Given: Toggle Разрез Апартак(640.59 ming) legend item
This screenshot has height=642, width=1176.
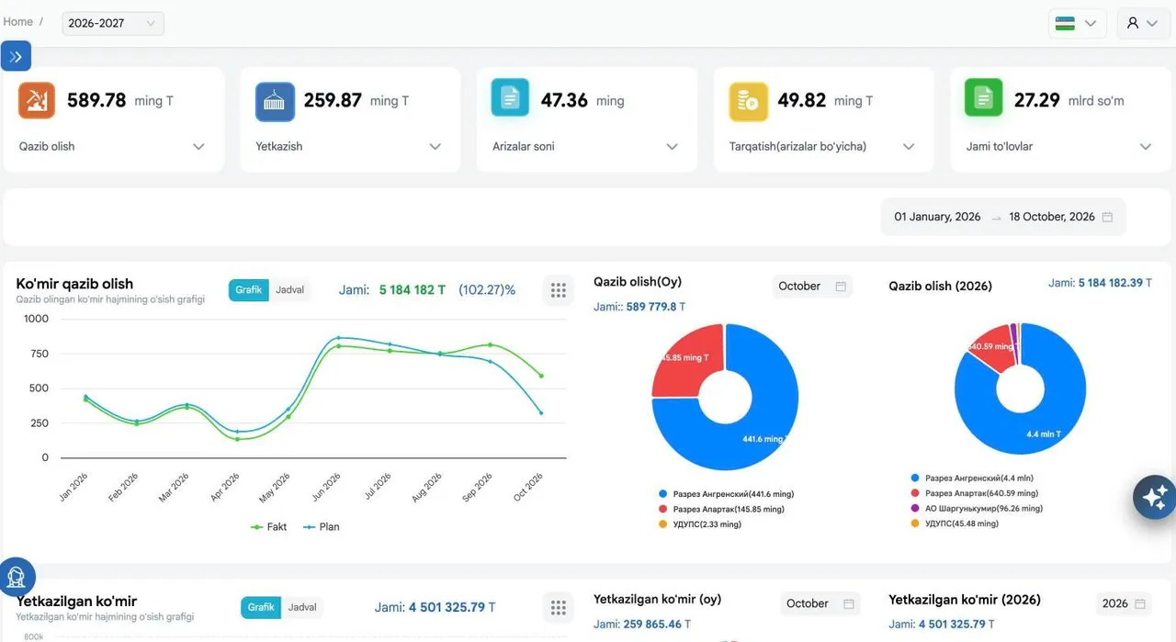Looking at the screenshot, I should point(974,493).
